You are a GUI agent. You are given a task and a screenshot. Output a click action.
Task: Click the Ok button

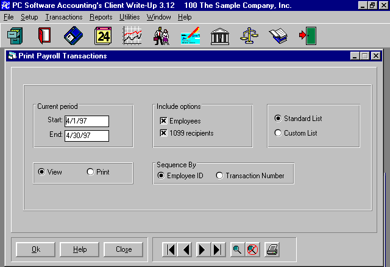coord(35,249)
